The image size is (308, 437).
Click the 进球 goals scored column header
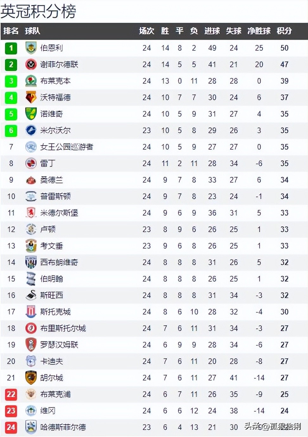(212, 31)
